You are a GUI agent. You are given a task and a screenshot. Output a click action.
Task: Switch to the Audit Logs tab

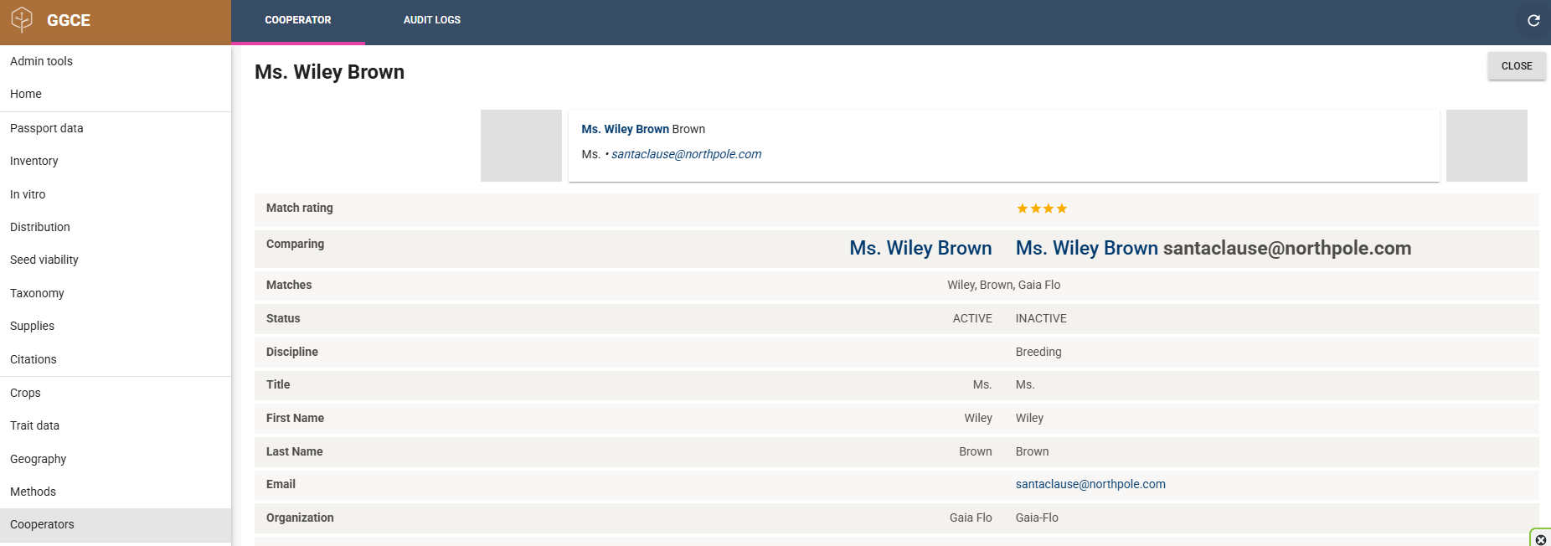pos(431,20)
